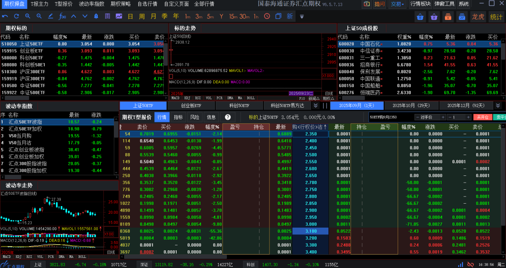
Task: Click the purple 开 basket icon
Action: [x=434, y=17]
